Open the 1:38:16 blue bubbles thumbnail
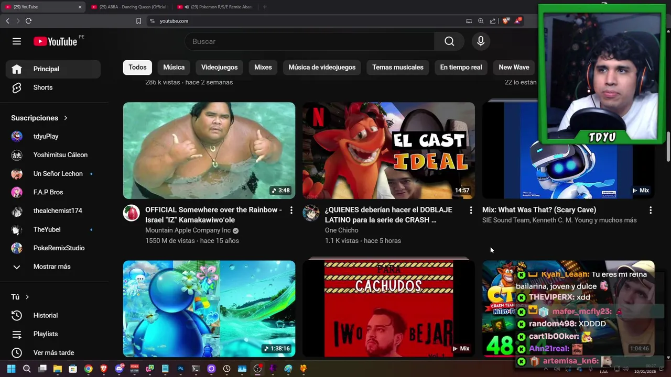The height and width of the screenshot is (377, 671). point(209,309)
